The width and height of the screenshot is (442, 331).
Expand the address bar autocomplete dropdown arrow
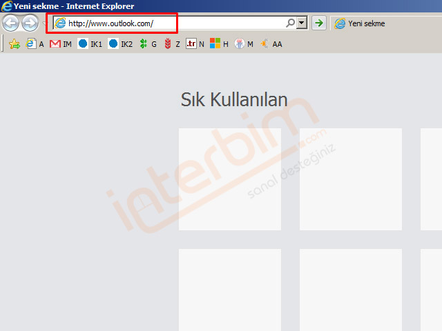point(302,23)
